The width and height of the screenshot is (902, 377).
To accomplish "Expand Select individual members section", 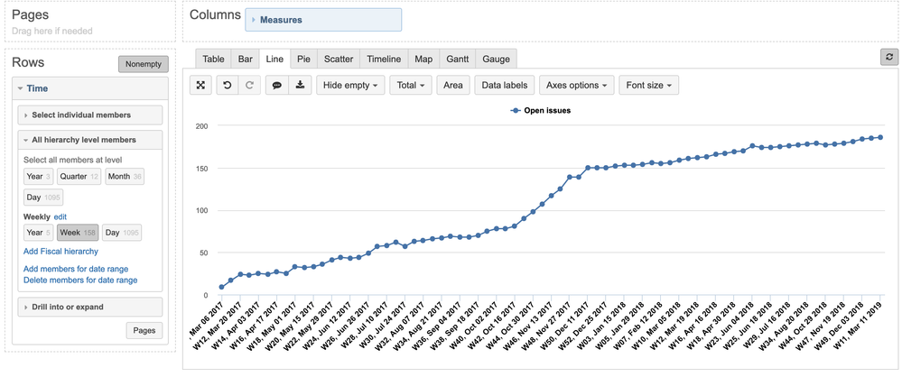I will (x=90, y=115).
